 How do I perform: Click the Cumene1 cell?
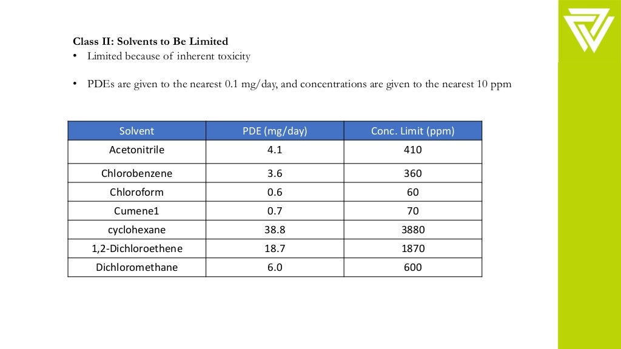pyautogui.click(x=136, y=211)
